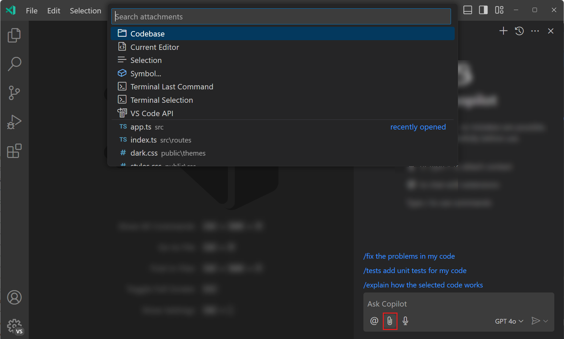The width and height of the screenshot is (564, 339).
Task: Click /explain how the selected code works
Action: point(423,285)
